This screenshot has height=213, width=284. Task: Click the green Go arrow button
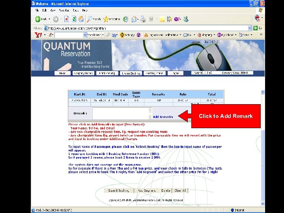255,28
